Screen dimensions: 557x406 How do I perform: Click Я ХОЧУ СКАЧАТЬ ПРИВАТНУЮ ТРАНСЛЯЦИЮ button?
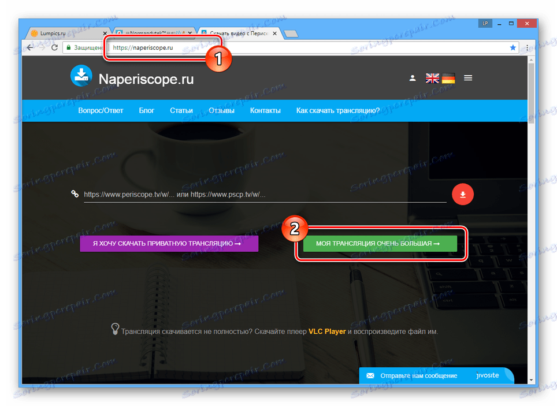click(169, 244)
